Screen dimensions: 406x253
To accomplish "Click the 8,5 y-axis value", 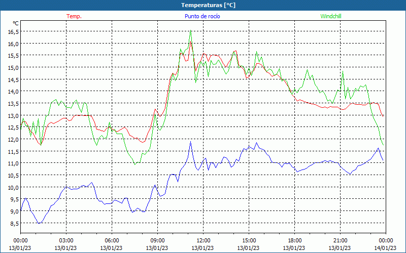I will pos(15,223).
